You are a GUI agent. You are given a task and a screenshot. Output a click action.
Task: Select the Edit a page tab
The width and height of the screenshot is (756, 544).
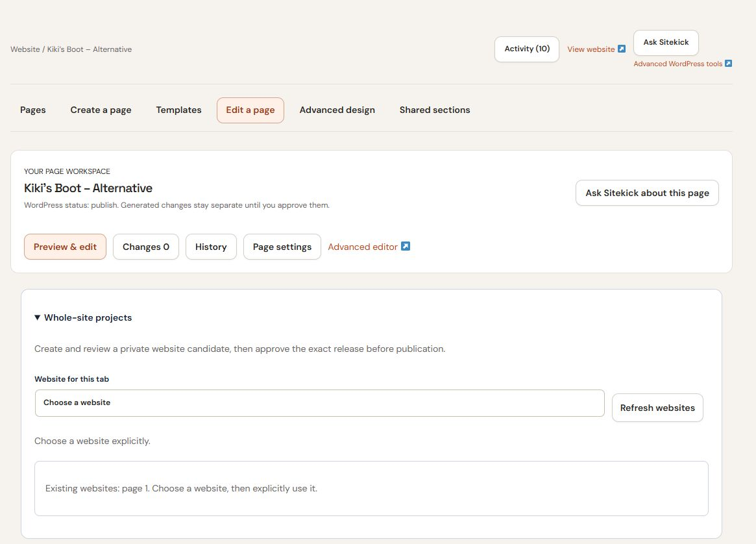pyautogui.click(x=250, y=110)
